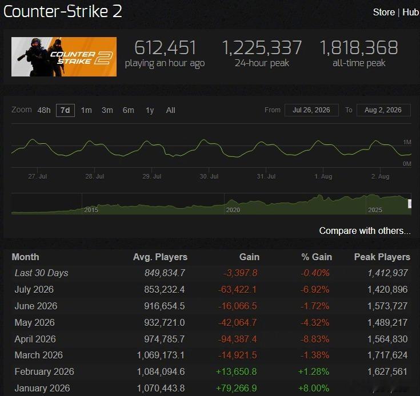Set chart zoom to 3m
Image resolution: width=420 pixels, height=396 pixels.
[107, 110]
